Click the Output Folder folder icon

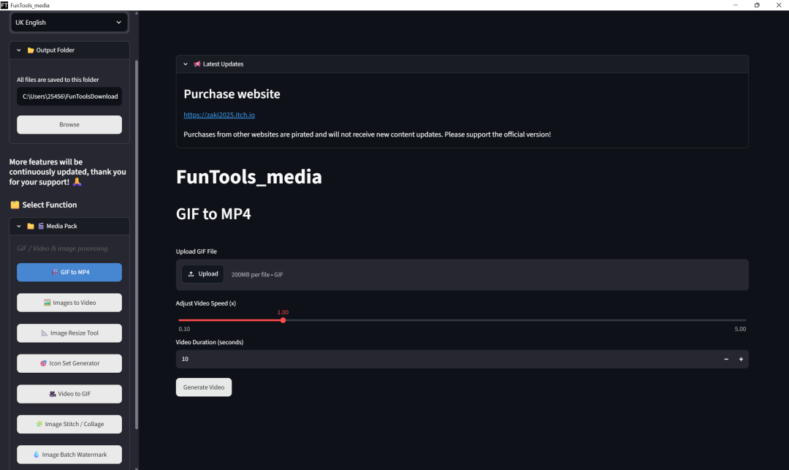31,50
